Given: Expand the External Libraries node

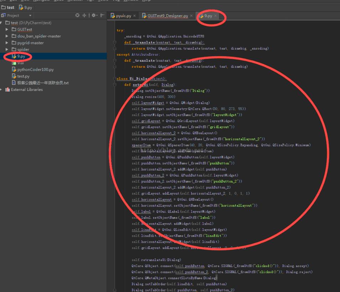Looking at the screenshot, I should 1,89.
